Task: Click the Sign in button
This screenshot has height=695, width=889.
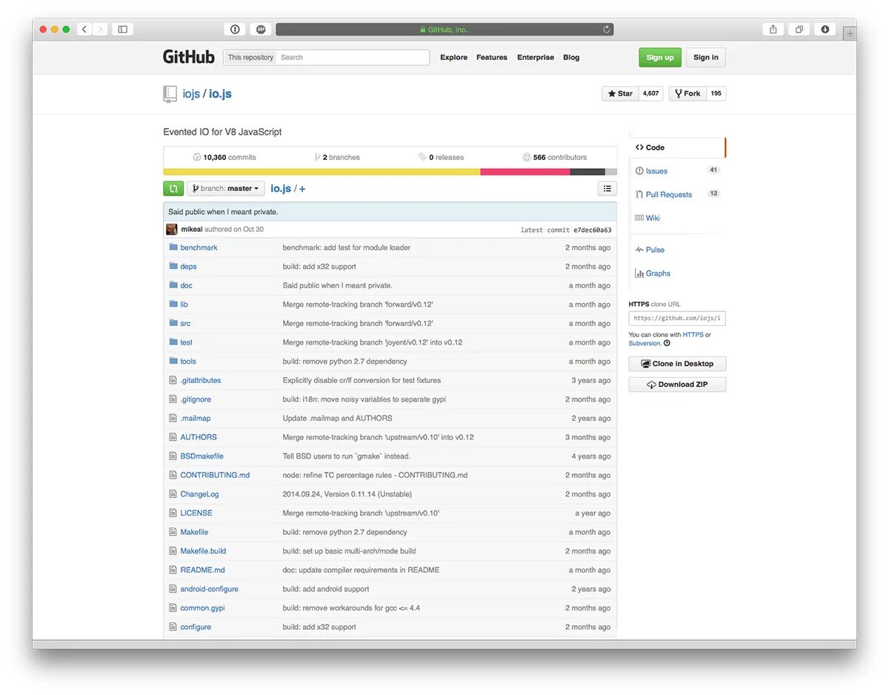Action: [x=706, y=57]
